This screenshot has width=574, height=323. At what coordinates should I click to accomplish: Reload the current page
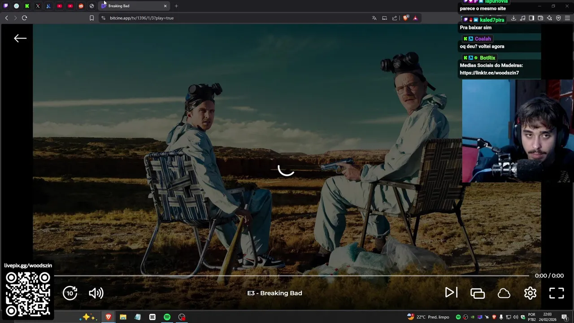click(24, 18)
